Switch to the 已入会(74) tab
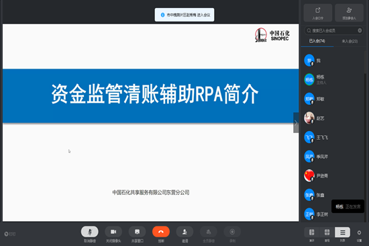The height and width of the screenshot is (246, 369). tap(317, 41)
